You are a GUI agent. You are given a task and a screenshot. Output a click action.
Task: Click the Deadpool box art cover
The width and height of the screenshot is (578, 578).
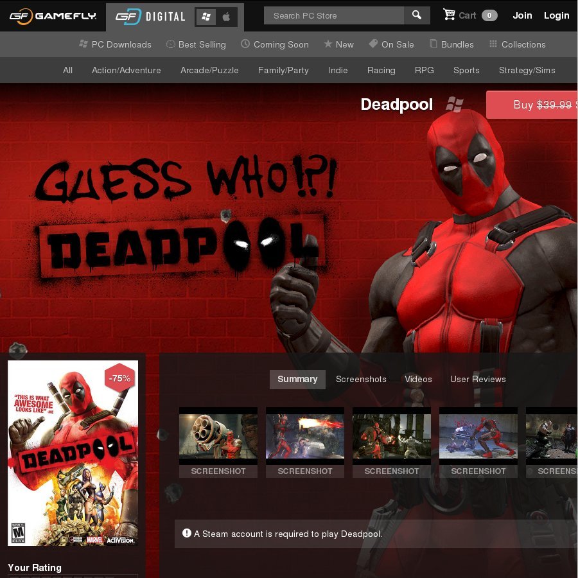pyautogui.click(x=73, y=453)
